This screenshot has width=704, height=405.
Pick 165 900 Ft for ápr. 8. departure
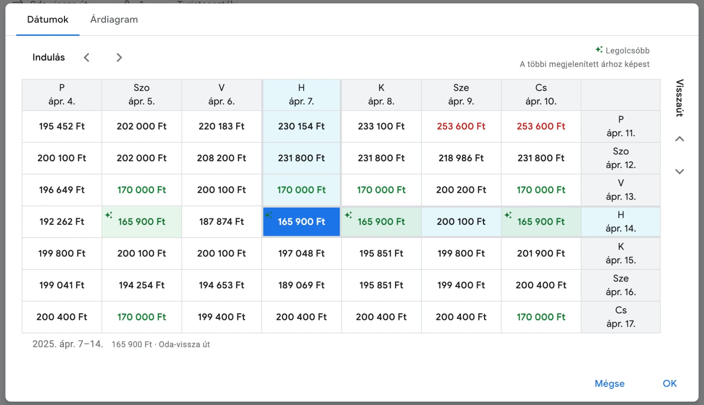click(x=381, y=222)
